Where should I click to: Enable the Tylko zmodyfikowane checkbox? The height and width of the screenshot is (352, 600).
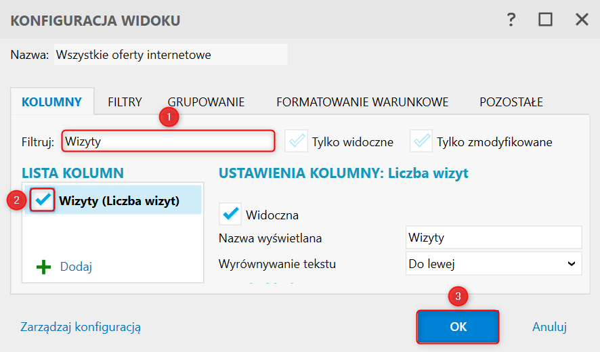coord(421,141)
